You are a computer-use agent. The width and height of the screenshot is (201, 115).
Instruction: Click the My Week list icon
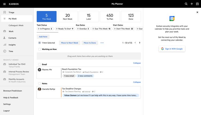click(5, 19)
